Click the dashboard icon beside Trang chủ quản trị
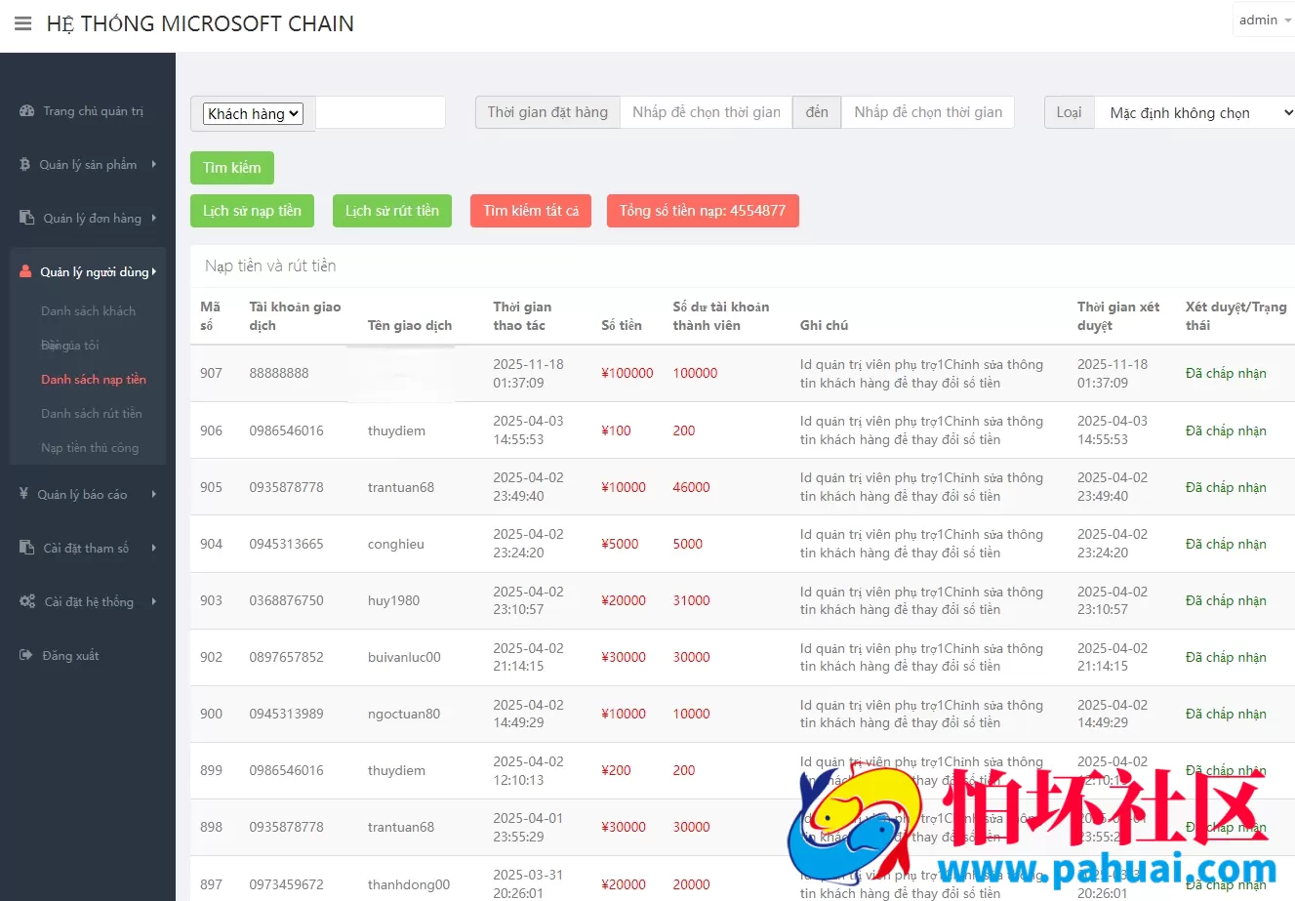 pos(26,111)
